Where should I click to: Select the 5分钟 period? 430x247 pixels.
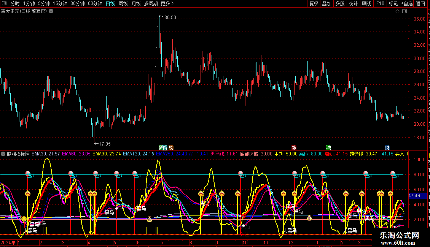pos(44,3)
